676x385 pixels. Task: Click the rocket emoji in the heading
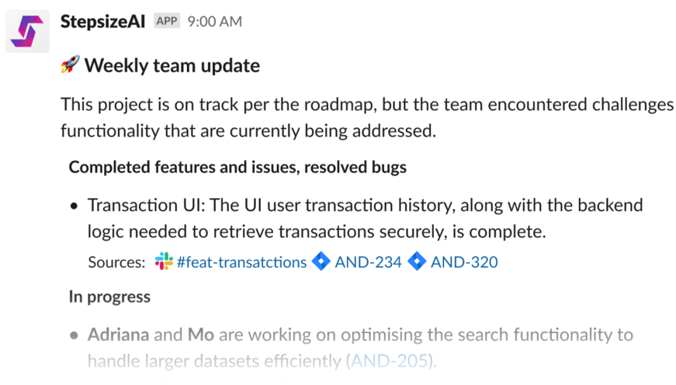point(70,65)
